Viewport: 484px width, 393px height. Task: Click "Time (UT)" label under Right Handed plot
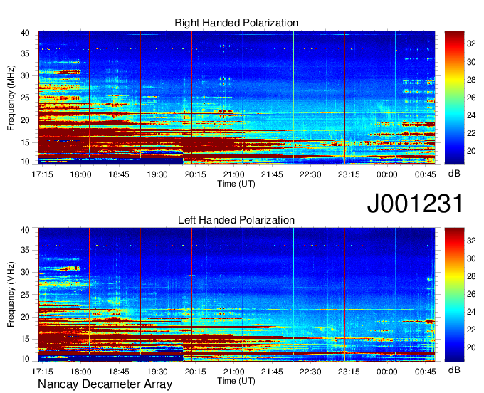pyautogui.click(x=236, y=184)
